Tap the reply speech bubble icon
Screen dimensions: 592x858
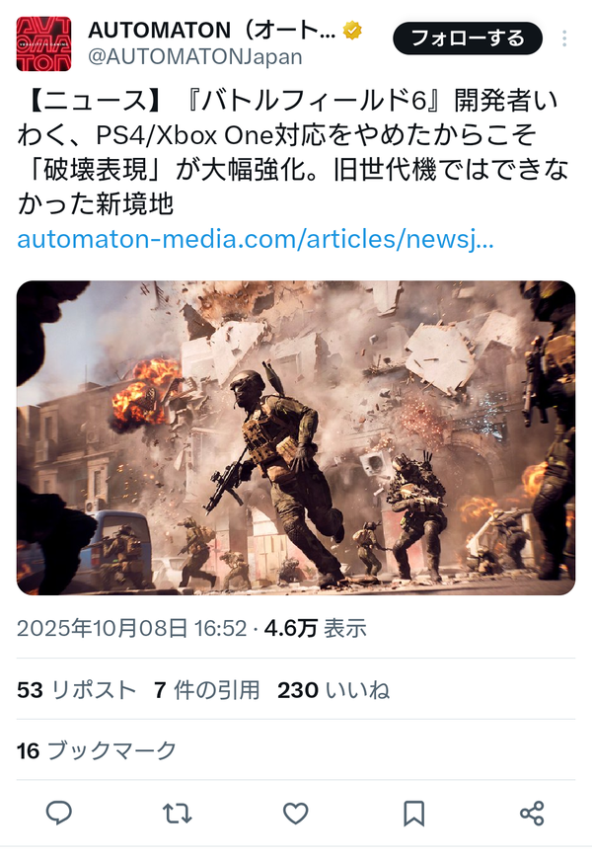(x=59, y=813)
